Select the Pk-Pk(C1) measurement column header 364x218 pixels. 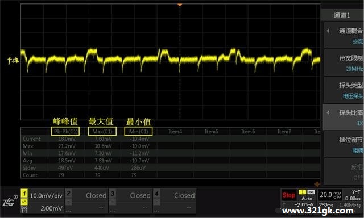tap(65, 131)
